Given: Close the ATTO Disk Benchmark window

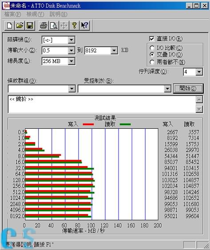Looking at the screenshot, I should point(205,6).
